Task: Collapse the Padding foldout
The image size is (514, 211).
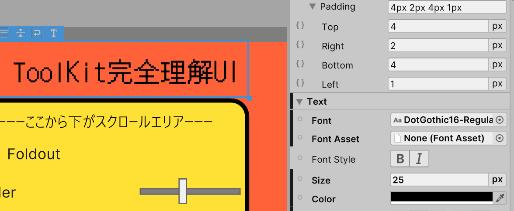Action: coord(313,6)
